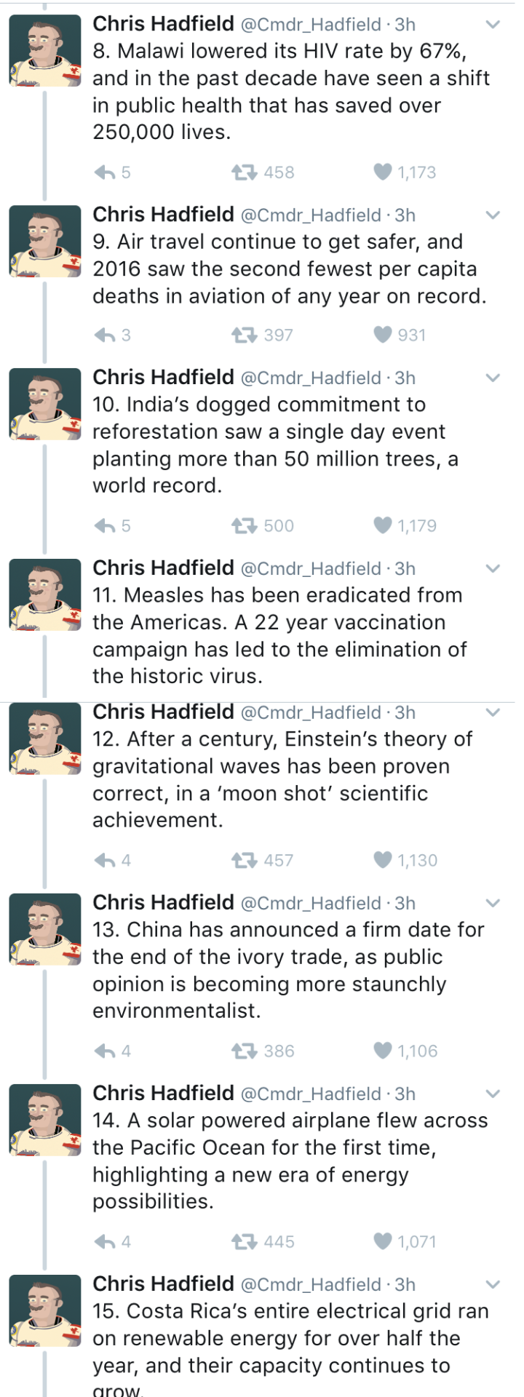524x1397 pixels.
Task: Expand the chevron menu on tweet 9
Action: pos(493,215)
